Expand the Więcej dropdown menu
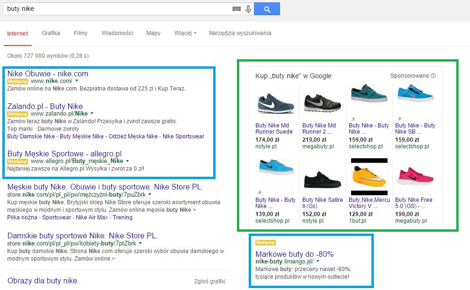This screenshot has height=290, width=470. click(185, 33)
